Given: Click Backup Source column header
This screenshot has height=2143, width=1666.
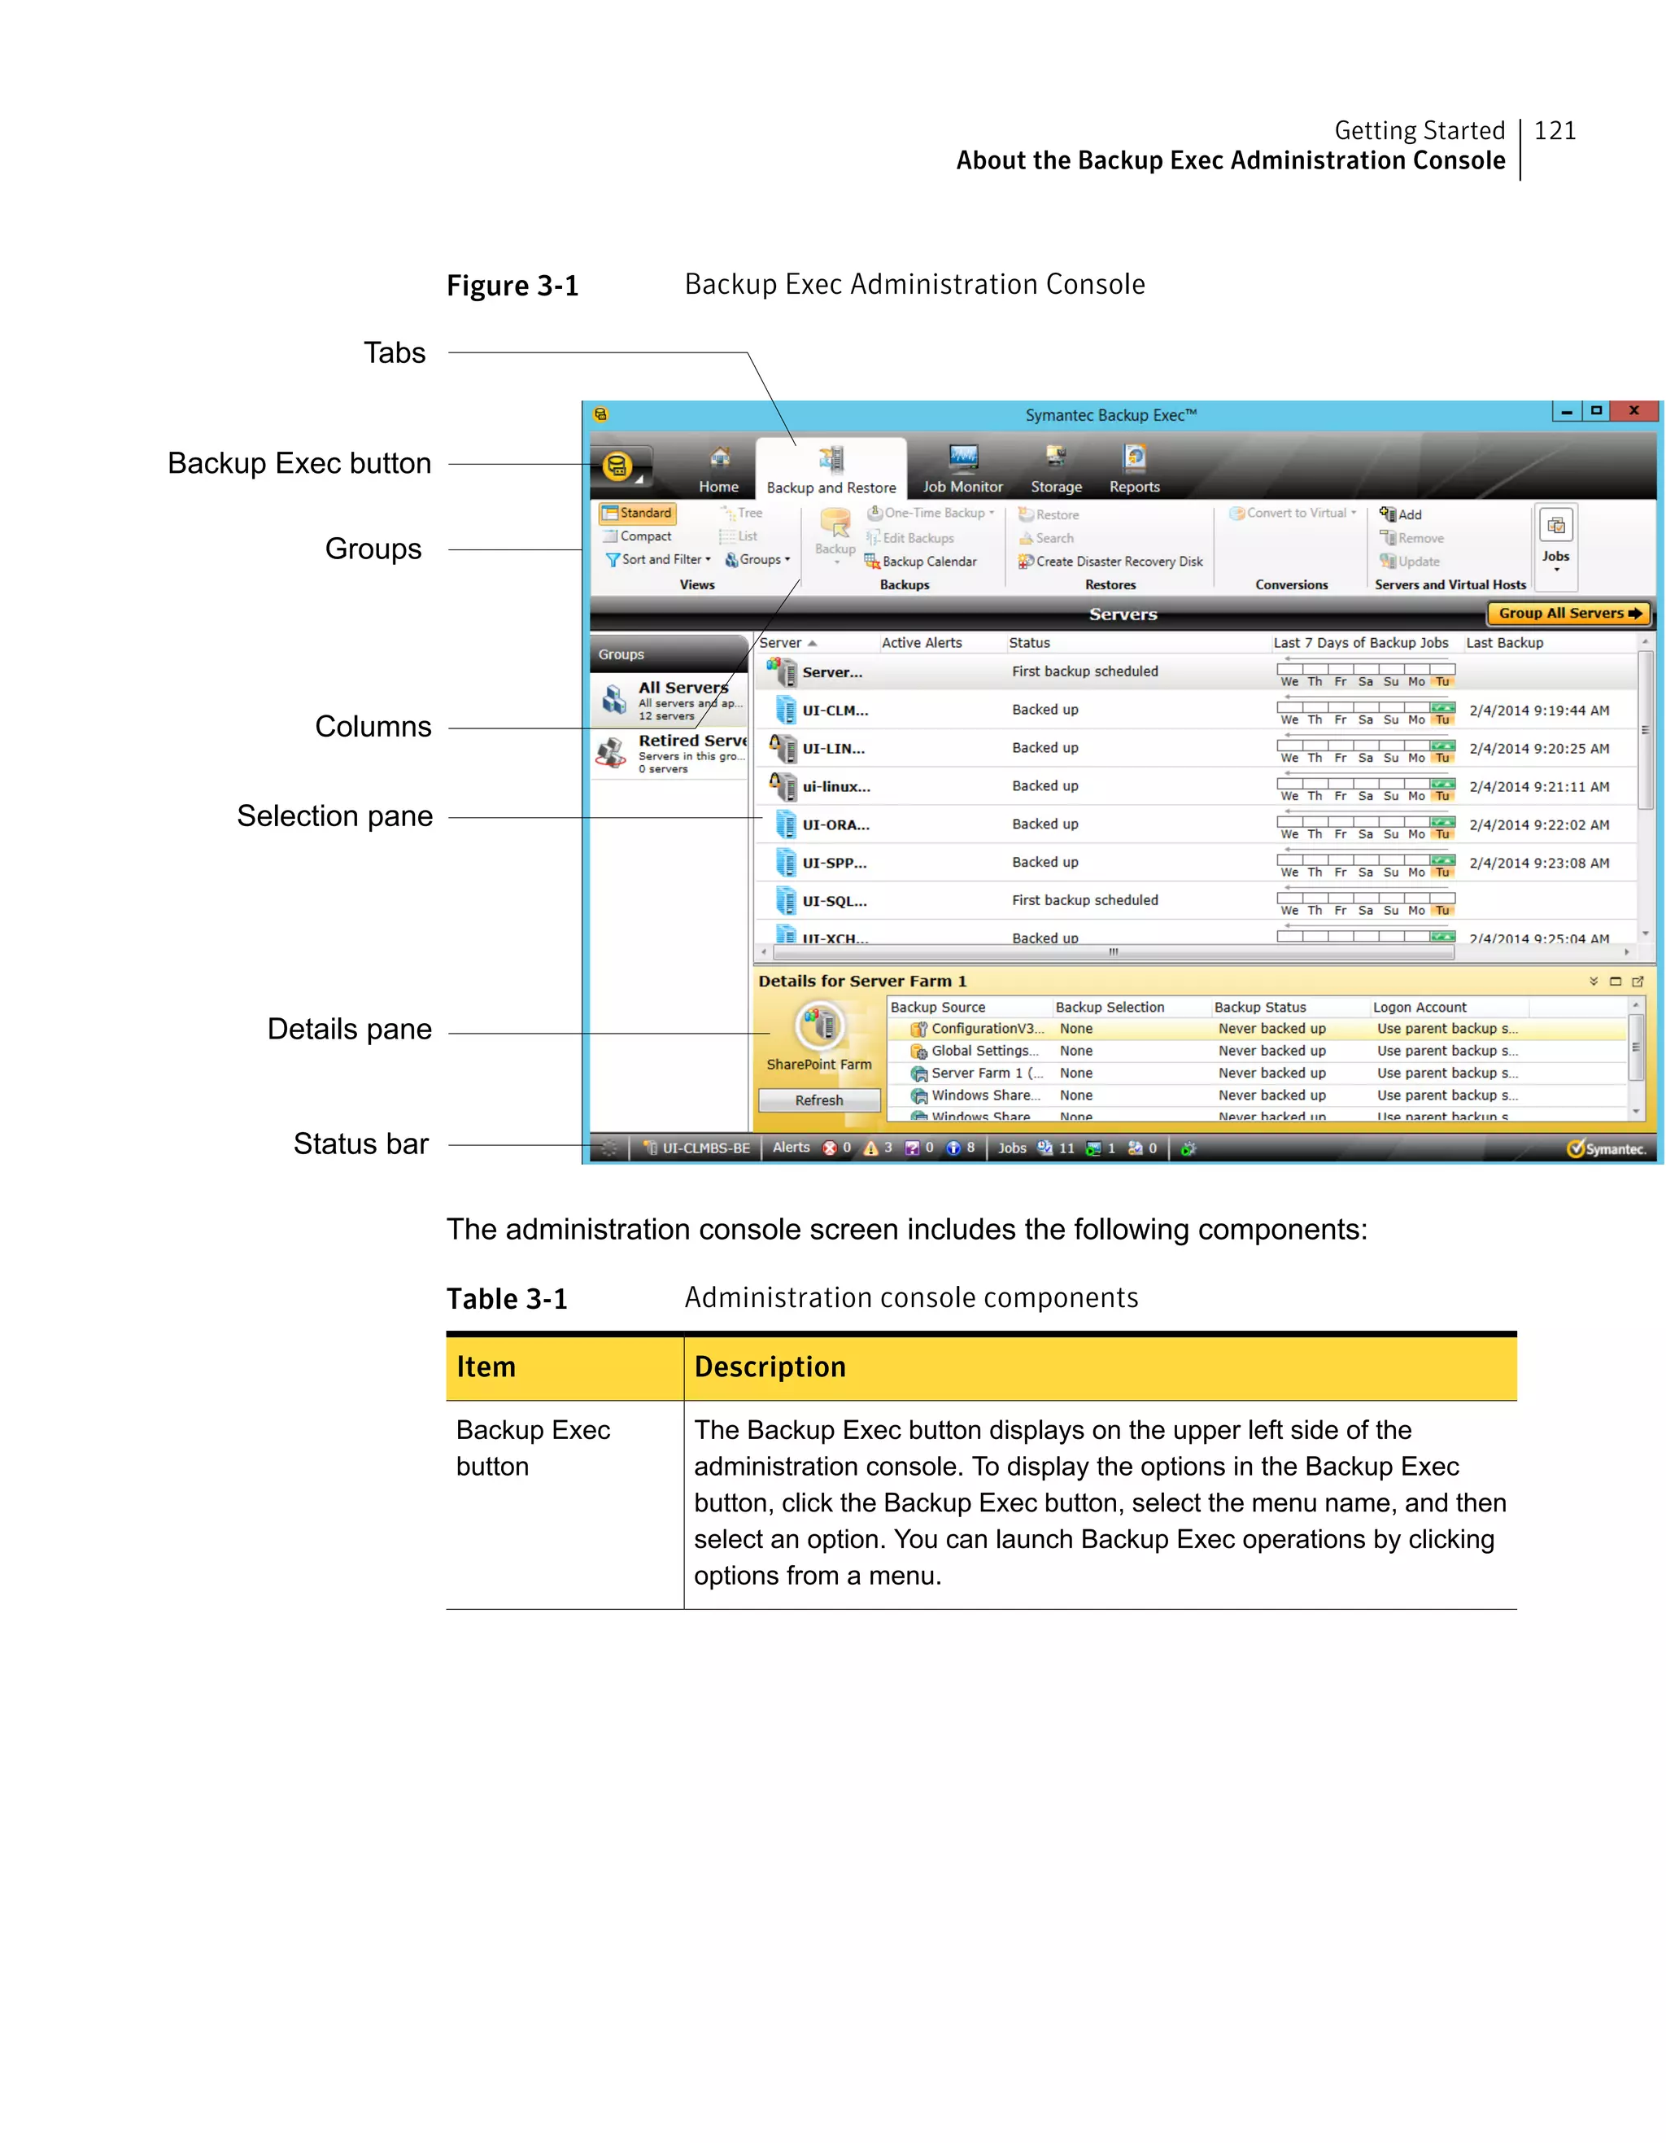Looking at the screenshot, I should 937,1008.
